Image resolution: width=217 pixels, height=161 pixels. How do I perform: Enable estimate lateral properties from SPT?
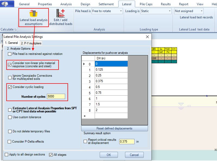click(10, 110)
